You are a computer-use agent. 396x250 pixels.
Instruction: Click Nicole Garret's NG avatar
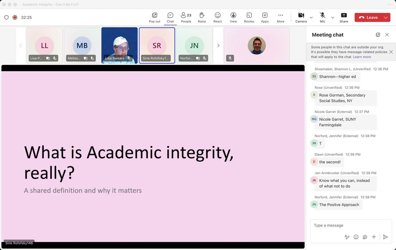[314, 119]
